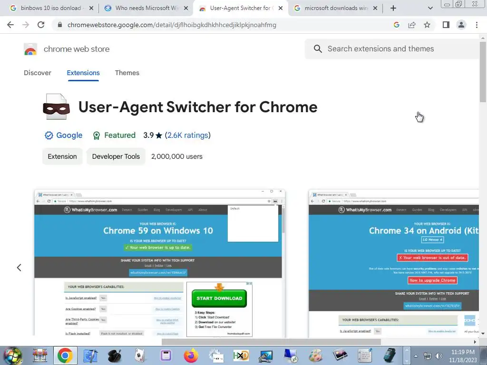The height and width of the screenshot is (365, 487).
Task: Click the vertical page scrollbar thumb
Action: coord(483,72)
